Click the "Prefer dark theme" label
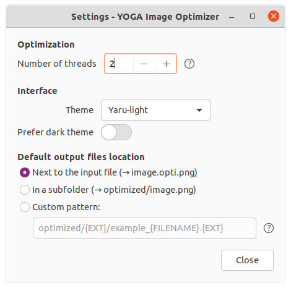291x288 pixels. [x=55, y=132]
